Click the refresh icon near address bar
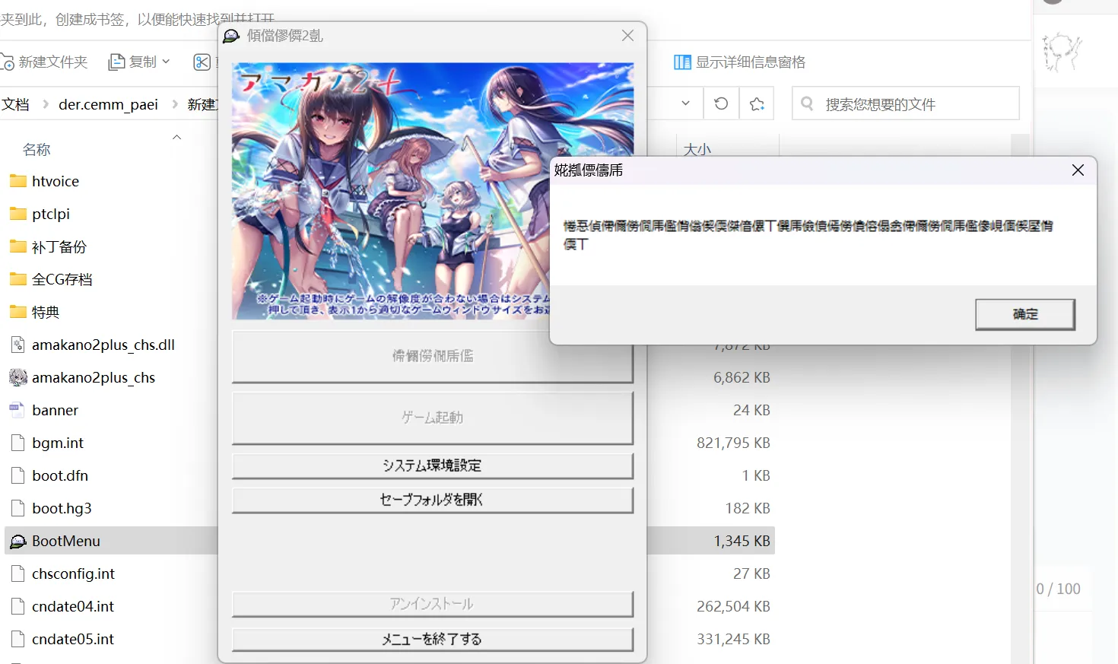 pos(721,103)
